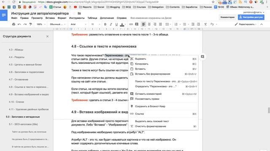Choose Ссылка in context menu
The width and height of the screenshot is (270, 151).
(x=163, y=114)
